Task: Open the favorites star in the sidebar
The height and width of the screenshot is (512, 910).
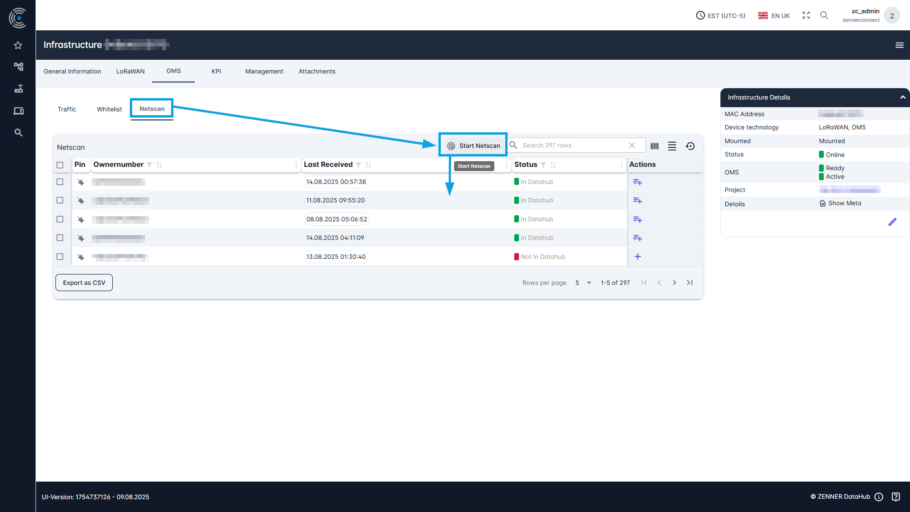Action: tap(18, 45)
